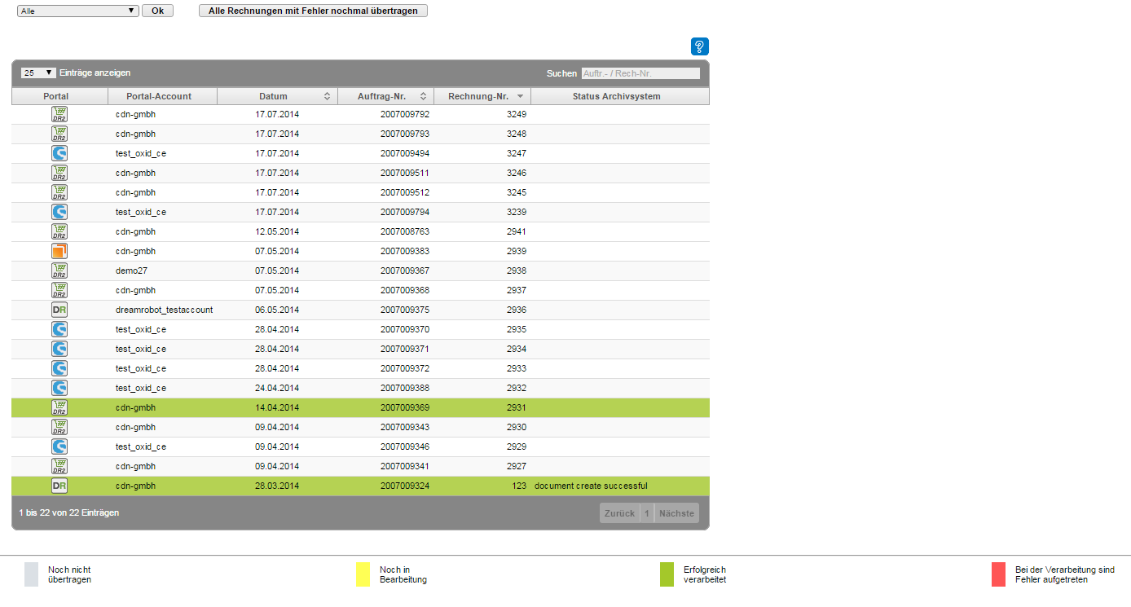Click the red error legend swatch

(998, 574)
